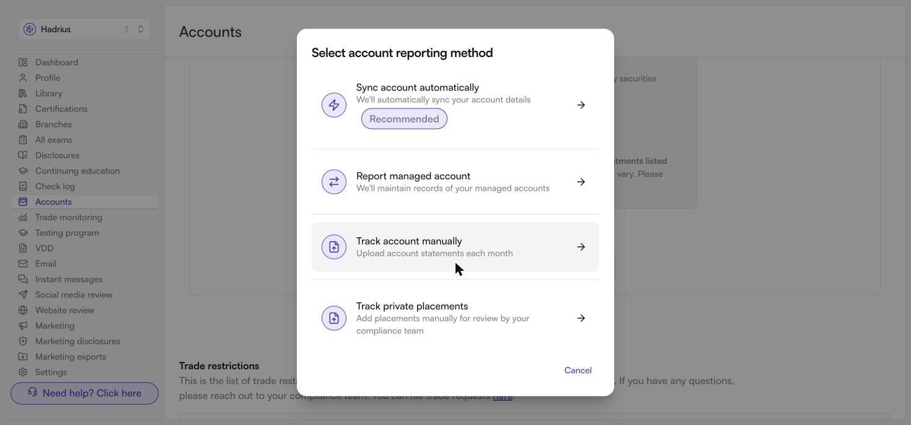Open Dashboard from the sidebar

click(x=84, y=62)
